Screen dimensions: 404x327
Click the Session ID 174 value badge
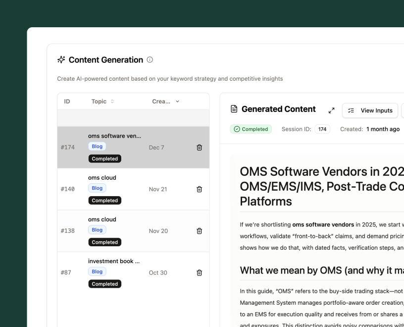pyautogui.click(x=322, y=129)
